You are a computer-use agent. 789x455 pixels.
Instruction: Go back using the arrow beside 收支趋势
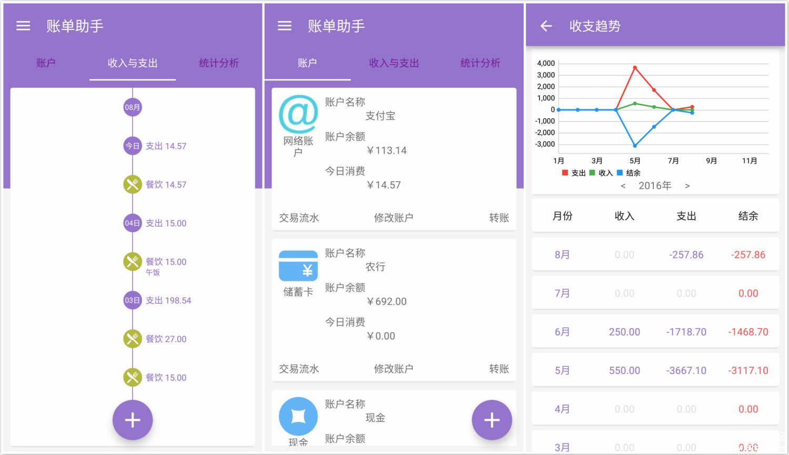pos(546,26)
